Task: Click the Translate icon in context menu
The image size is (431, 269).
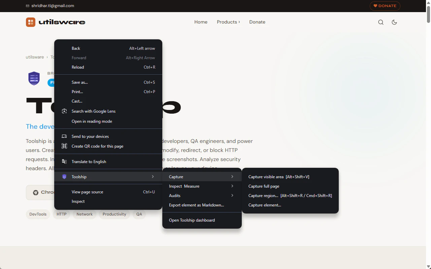Action: pyautogui.click(x=64, y=161)
